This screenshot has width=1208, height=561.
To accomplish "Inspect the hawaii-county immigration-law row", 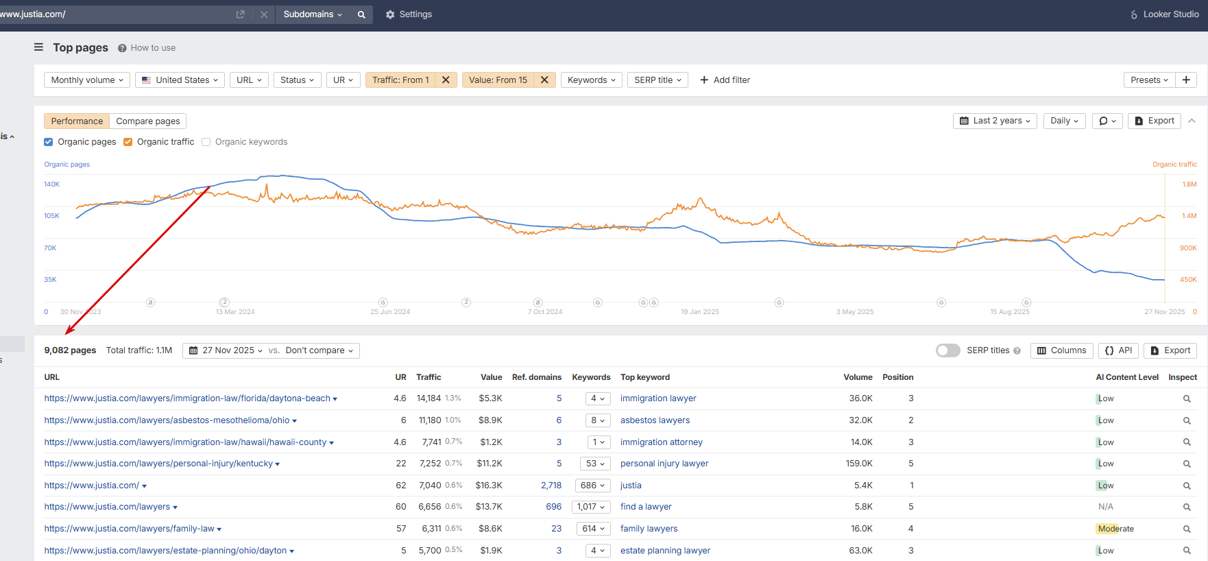I will [x=1187, y=442].
